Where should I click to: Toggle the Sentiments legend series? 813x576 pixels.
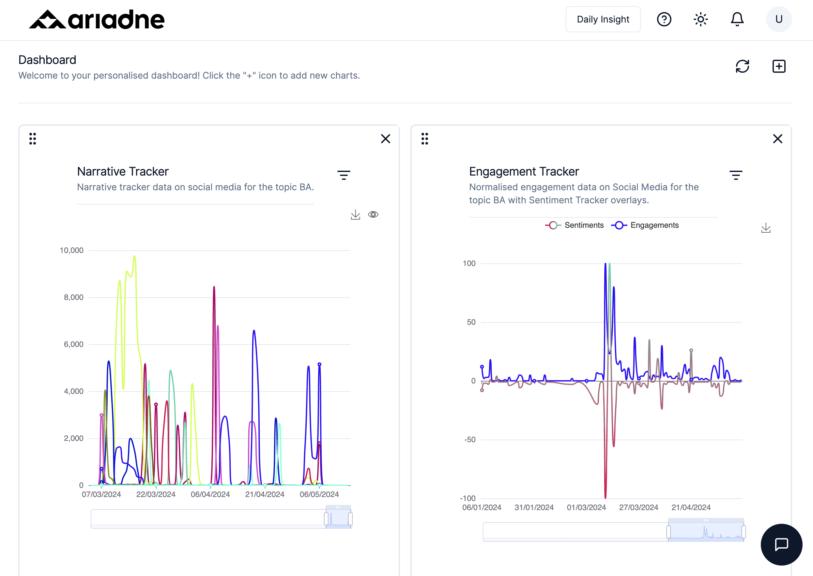pos(574,225)
